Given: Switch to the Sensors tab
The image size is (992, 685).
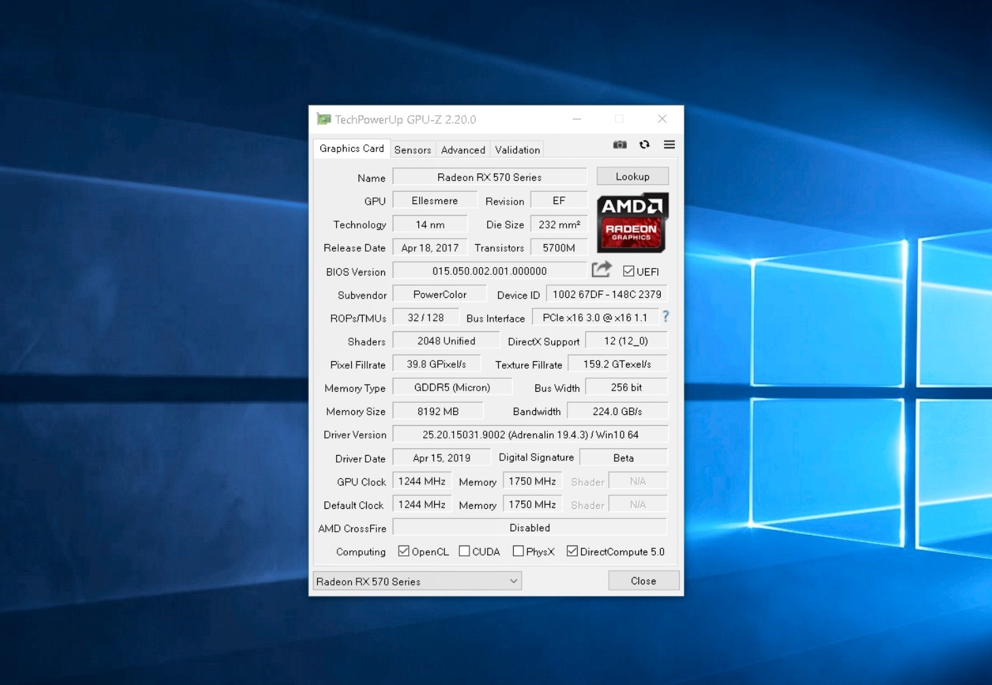Looking at the screenshot, I should pos(412,150).
